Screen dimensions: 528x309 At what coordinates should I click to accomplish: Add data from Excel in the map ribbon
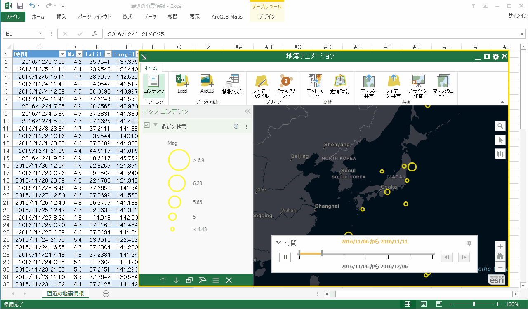point(182,84)
